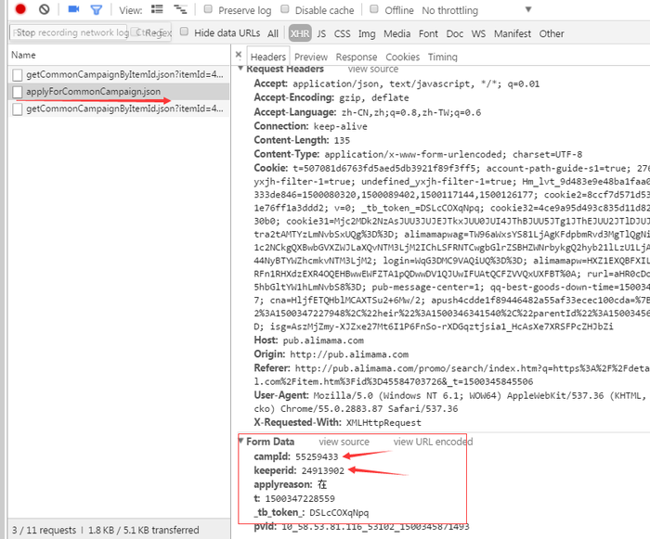Check the box beside the last getCommonCampaignByItemId.json row
Viewport: 650px width, 539px height.
pos(18,109)
